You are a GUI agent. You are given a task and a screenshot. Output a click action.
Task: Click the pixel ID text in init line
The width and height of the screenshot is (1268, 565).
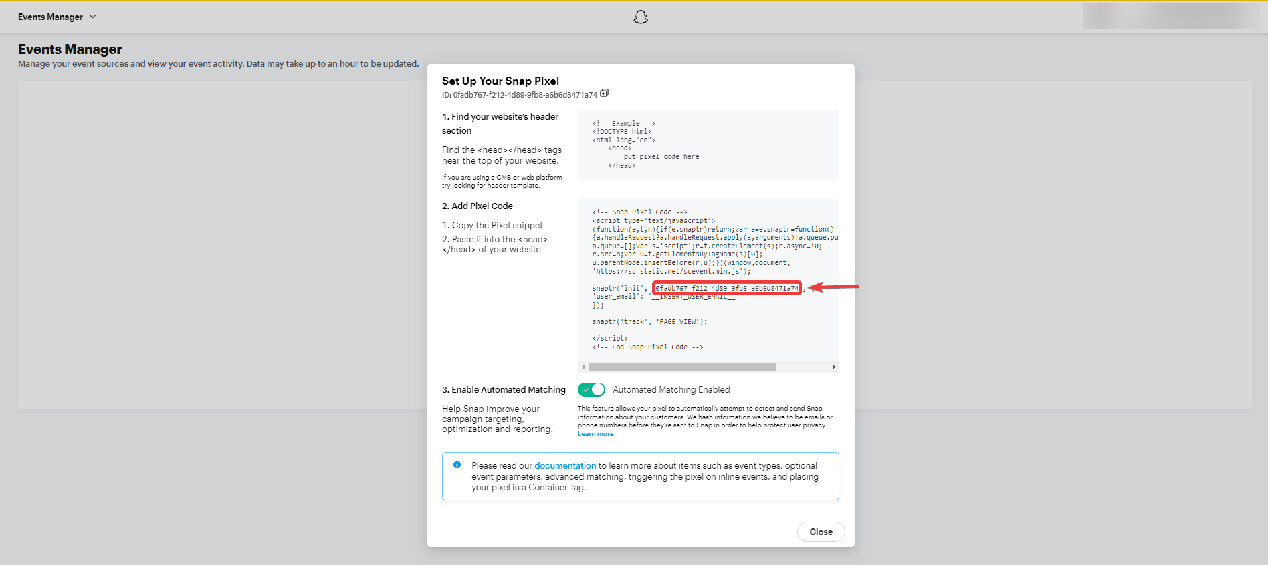pyautogui.click(x=727, y=288)
